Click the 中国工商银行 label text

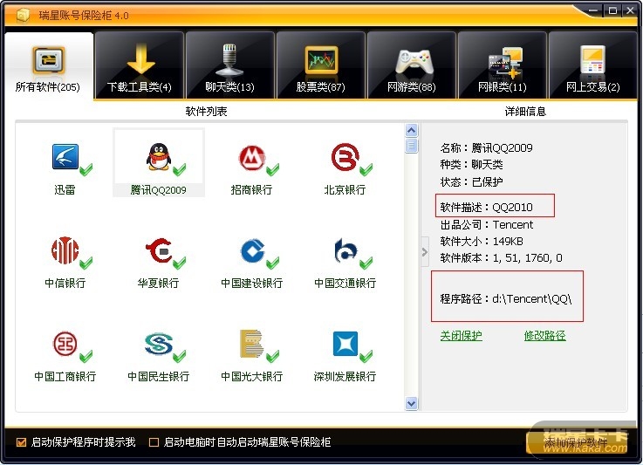tap(65, 376)
